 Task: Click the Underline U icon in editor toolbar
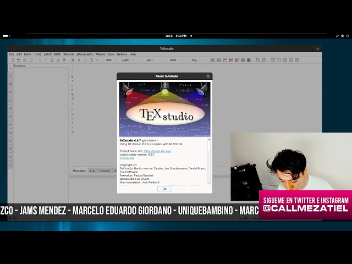point(72,86)
